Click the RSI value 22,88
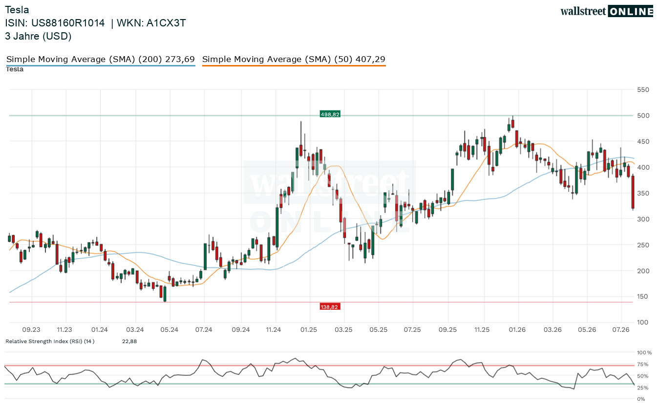The height and width of the screenshot is (412, 659). pos(129,341)
